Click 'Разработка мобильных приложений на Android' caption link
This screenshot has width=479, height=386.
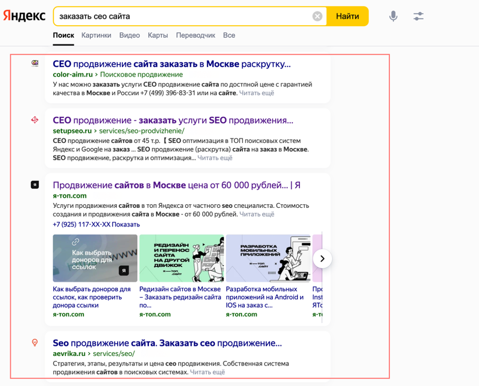pos(265,297)
